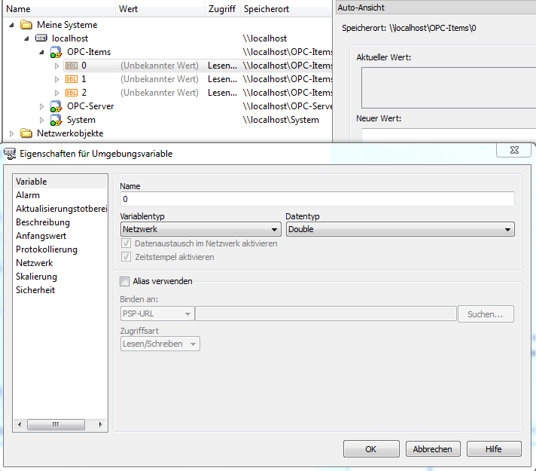
Task: Close the Eigenschaften für Umgebungsvariable dialog
Action: point(513,150)
